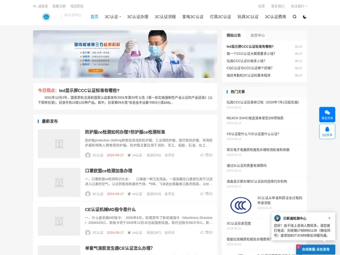The image size is (340, 255).
Task: Open article title CE认证机械MD指令是什么
Action: [x=110, y=210]
